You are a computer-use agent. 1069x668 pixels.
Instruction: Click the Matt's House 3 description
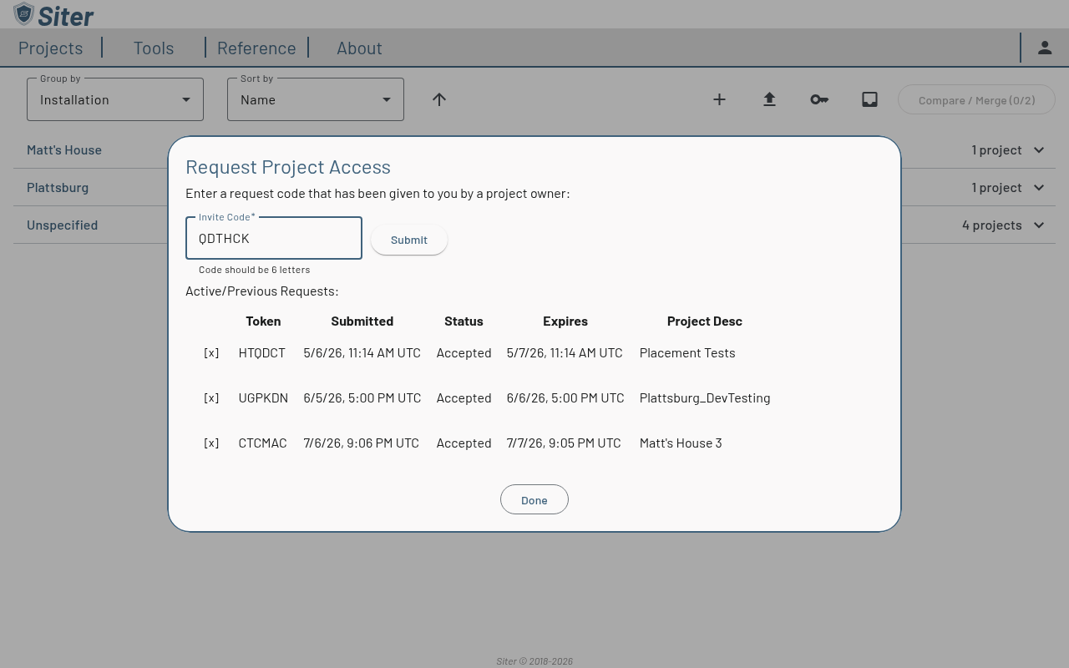(681, 443)
